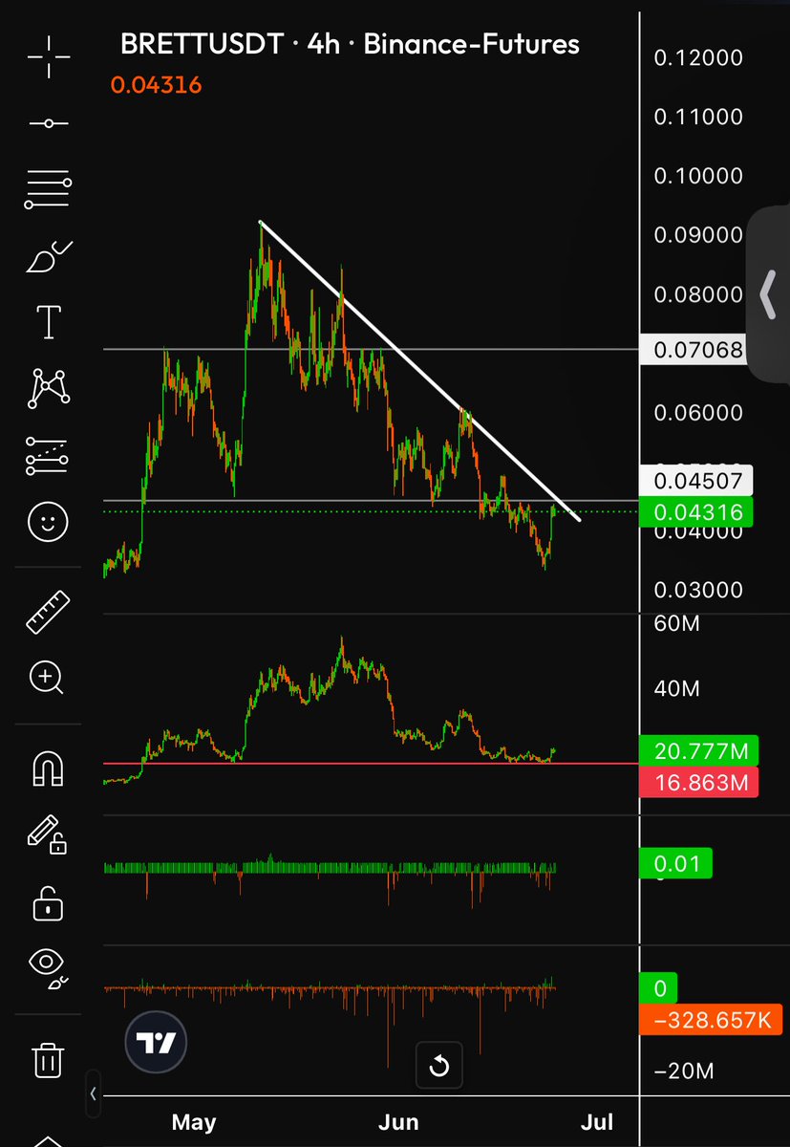Viewport: 790px width, 1147px height.
Task: Select the red horizontal line in open interest pane
Action: tap(371, 764)
